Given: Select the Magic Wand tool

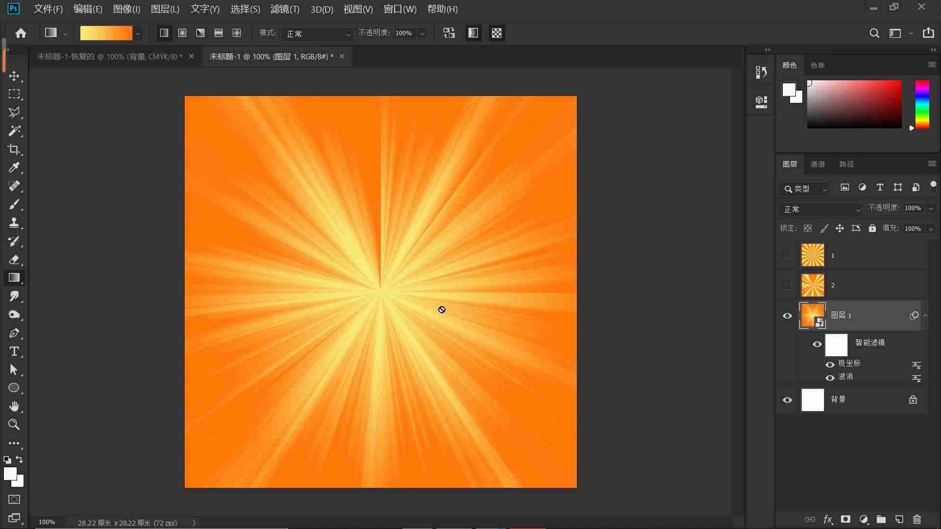Looking at the screenshot, I should (x=14, y=131).
